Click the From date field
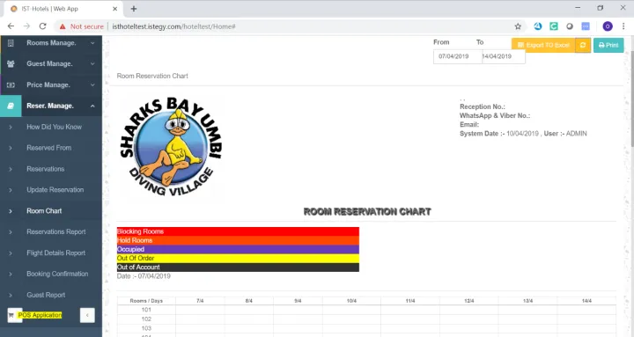 tap(457, 56)
